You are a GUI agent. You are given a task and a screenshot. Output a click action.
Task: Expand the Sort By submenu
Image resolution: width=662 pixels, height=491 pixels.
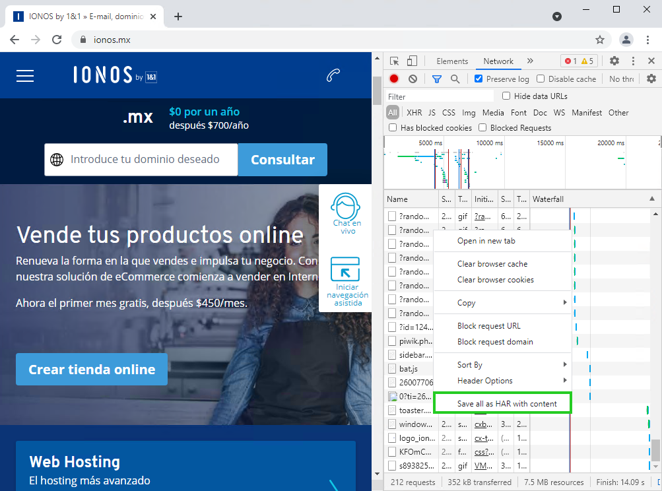[502, 365]
